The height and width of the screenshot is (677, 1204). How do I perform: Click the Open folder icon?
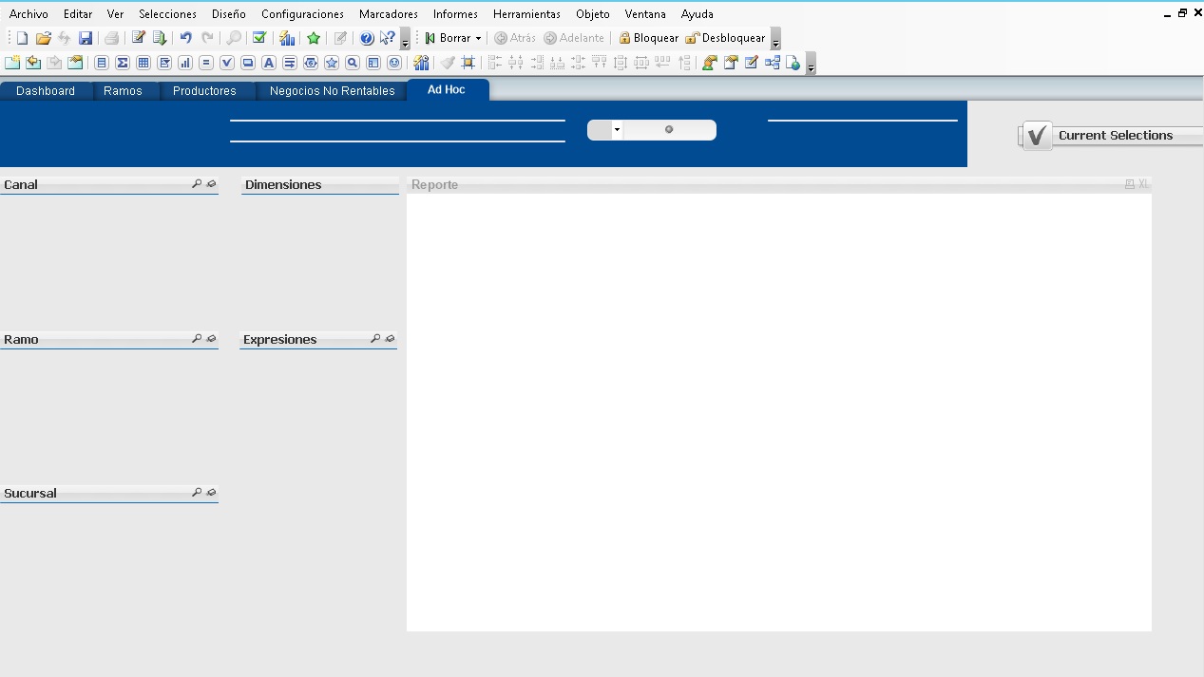click(x=44, y=38)
